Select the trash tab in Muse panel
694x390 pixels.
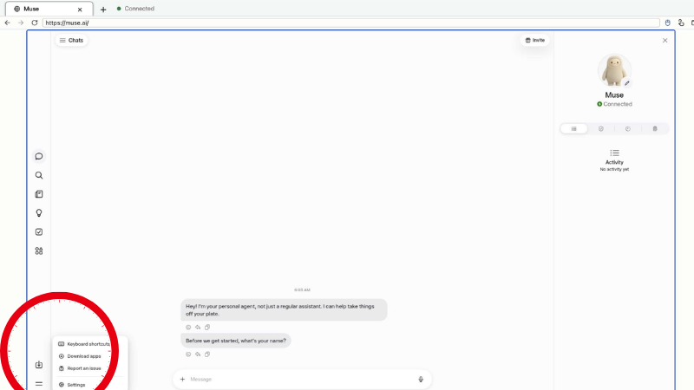tap(655, 128)
